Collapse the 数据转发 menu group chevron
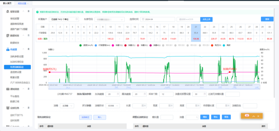 click(23, 35)
